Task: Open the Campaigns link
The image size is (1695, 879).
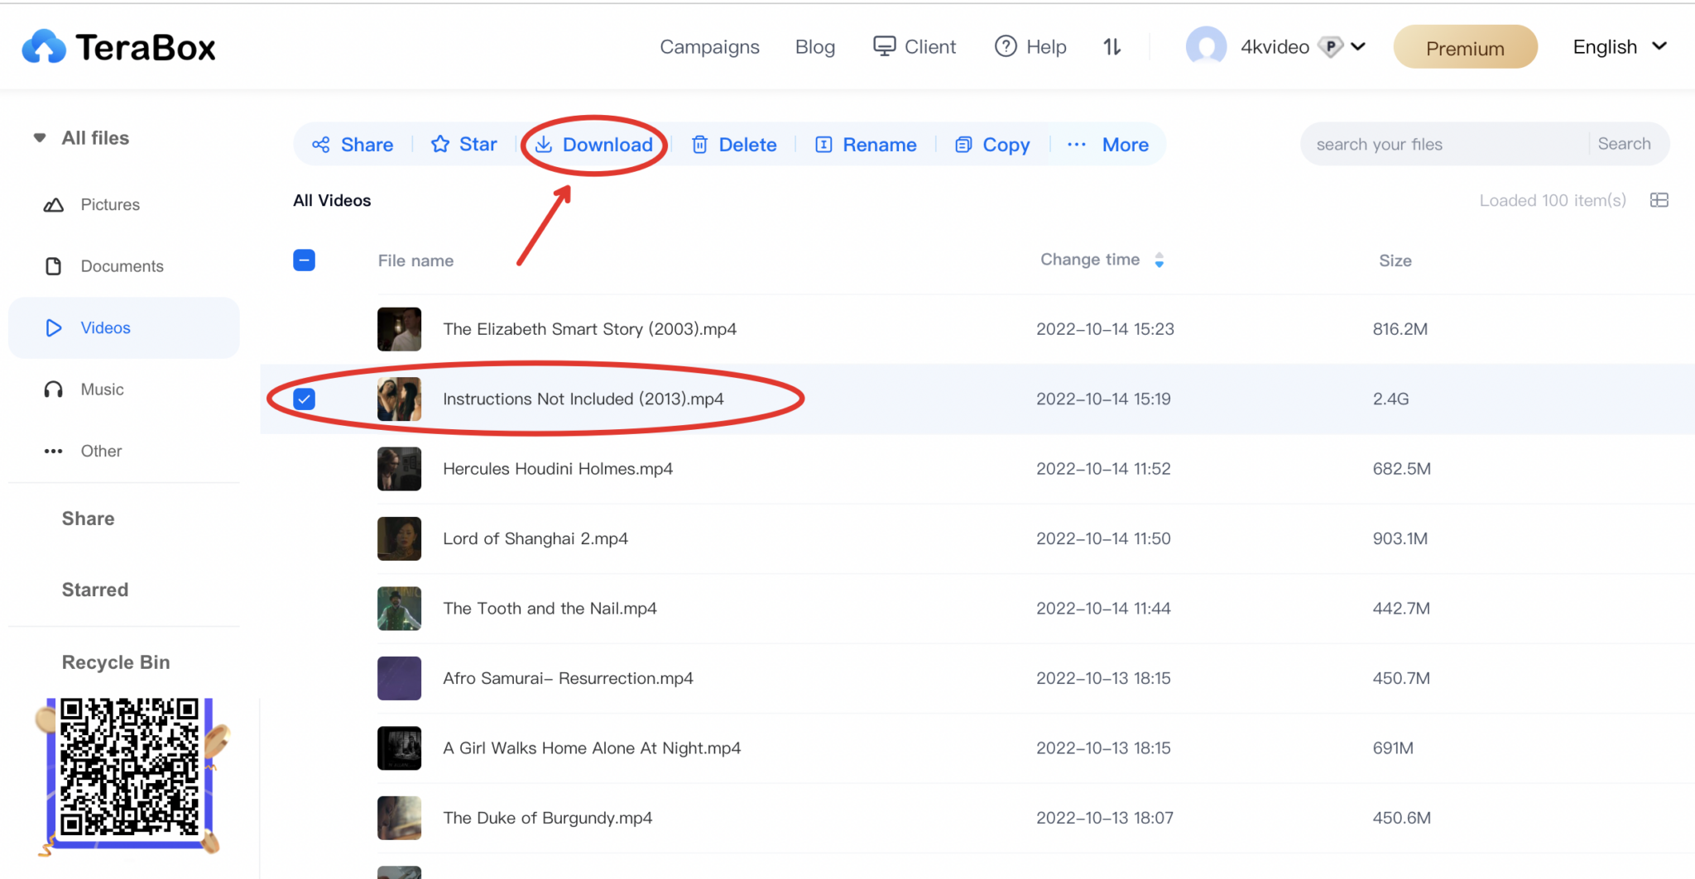Action: tap(709, 47)
